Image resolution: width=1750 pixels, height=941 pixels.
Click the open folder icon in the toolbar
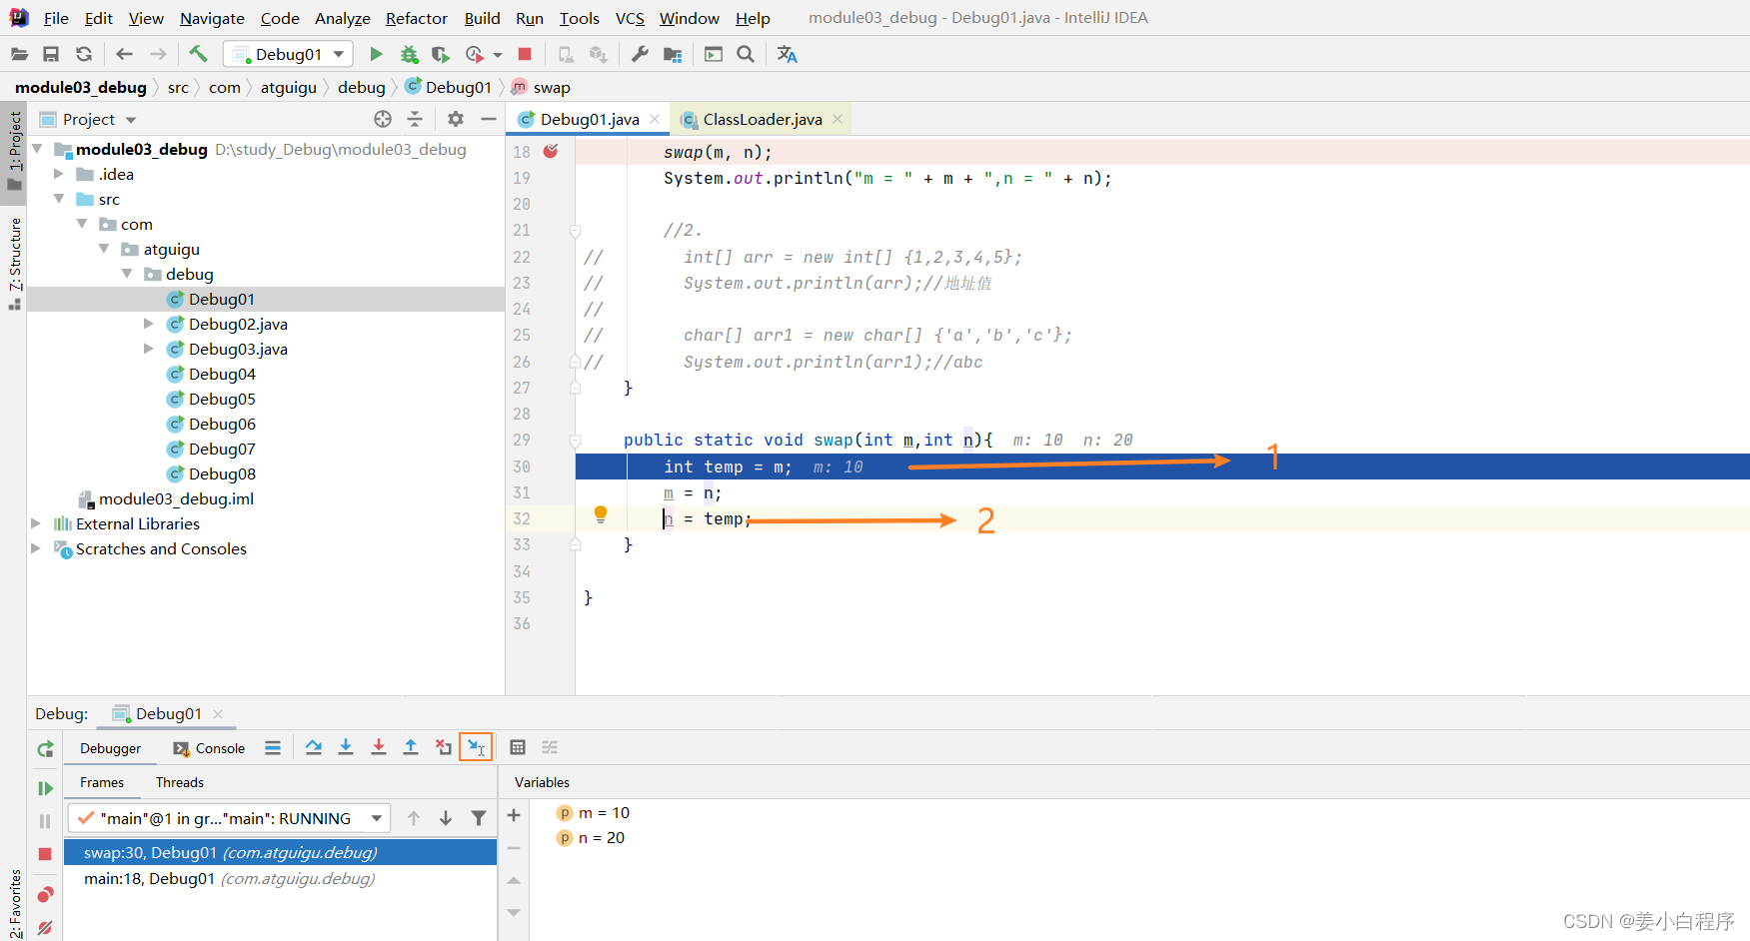[19, 54]
